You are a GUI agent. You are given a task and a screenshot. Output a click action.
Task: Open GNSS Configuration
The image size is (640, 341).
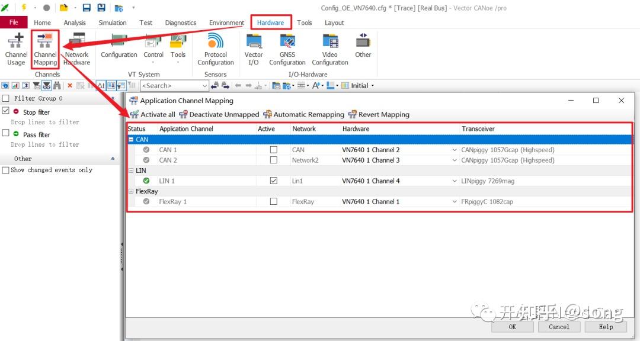pos(287,50)
